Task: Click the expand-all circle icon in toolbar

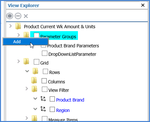Action: pos(10,16)
